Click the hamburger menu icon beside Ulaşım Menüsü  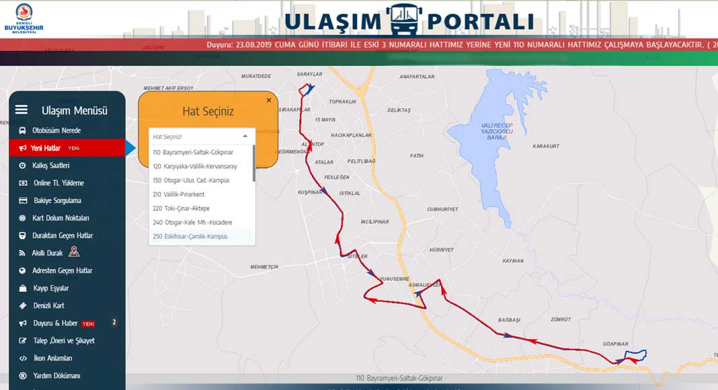pyautogui.click(x=22, y=110)
